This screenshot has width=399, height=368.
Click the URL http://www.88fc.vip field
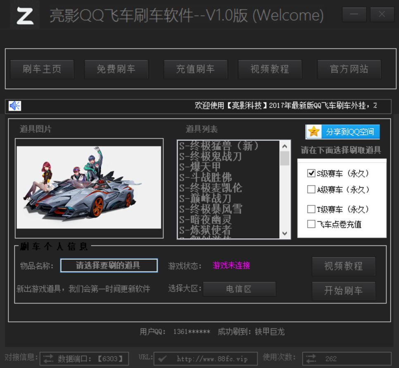click(x=206, y=359)
